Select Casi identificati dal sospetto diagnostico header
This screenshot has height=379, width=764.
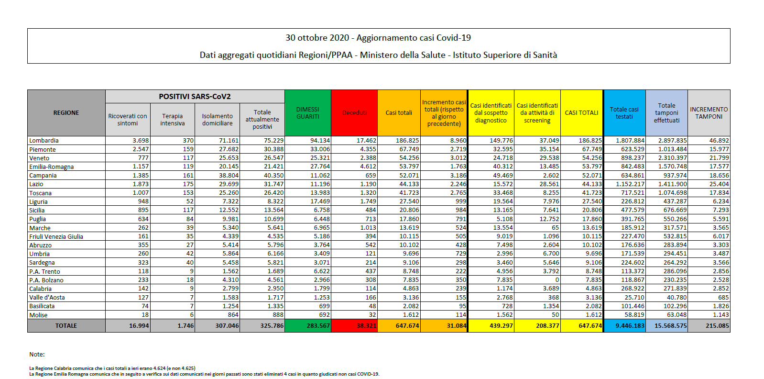491,113
